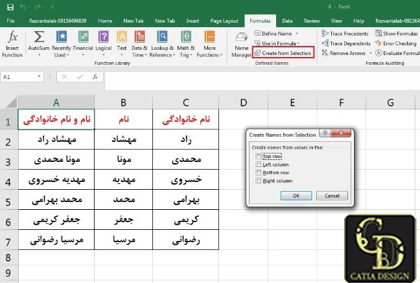Expand Logical dropdown arrow

[104, 55]
